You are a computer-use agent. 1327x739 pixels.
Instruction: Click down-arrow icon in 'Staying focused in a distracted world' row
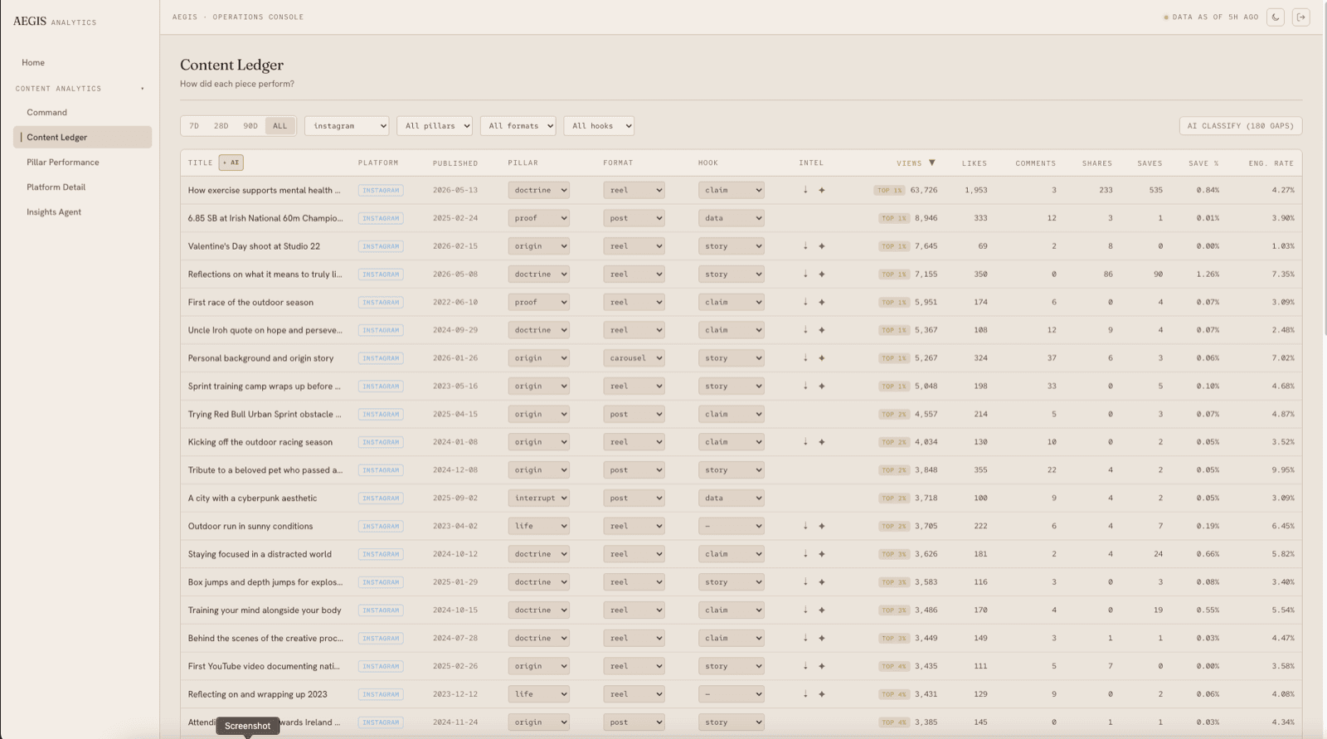(805, 554)
